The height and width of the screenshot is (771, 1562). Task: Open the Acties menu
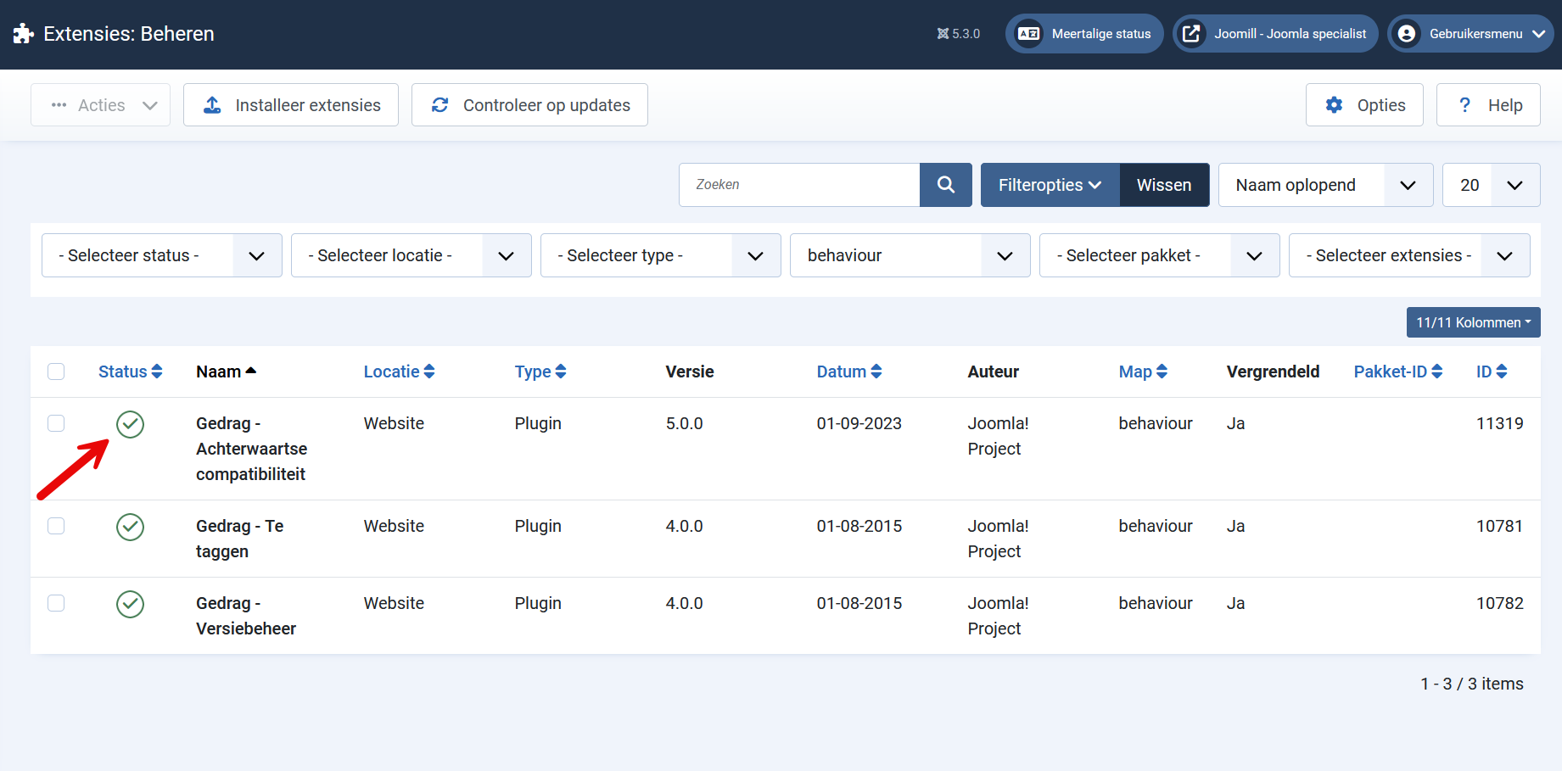click(101, 105)
